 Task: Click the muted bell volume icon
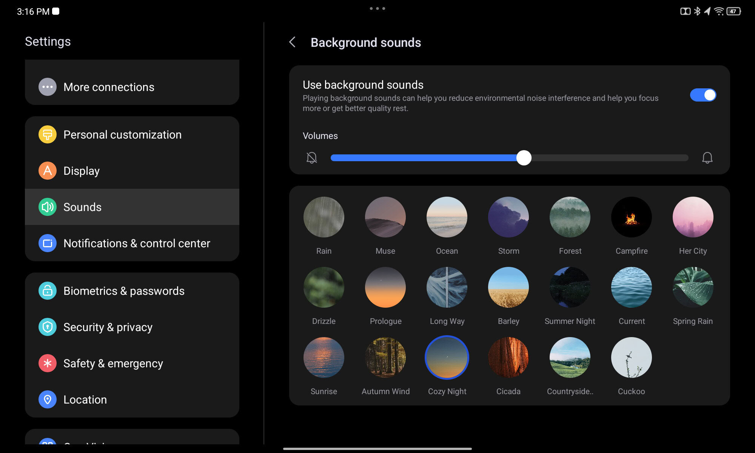[311, 158]
